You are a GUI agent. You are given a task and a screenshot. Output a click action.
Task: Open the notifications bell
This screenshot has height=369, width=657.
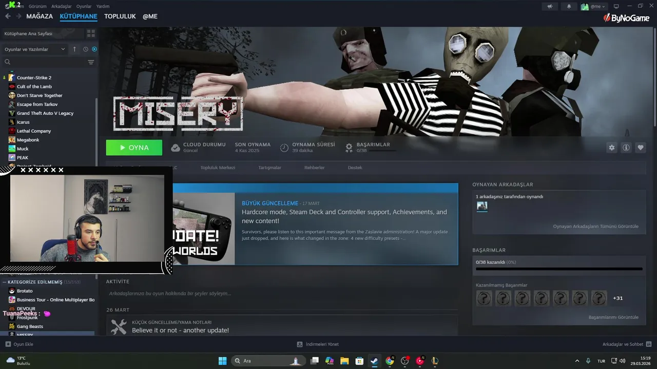point(569,6)
